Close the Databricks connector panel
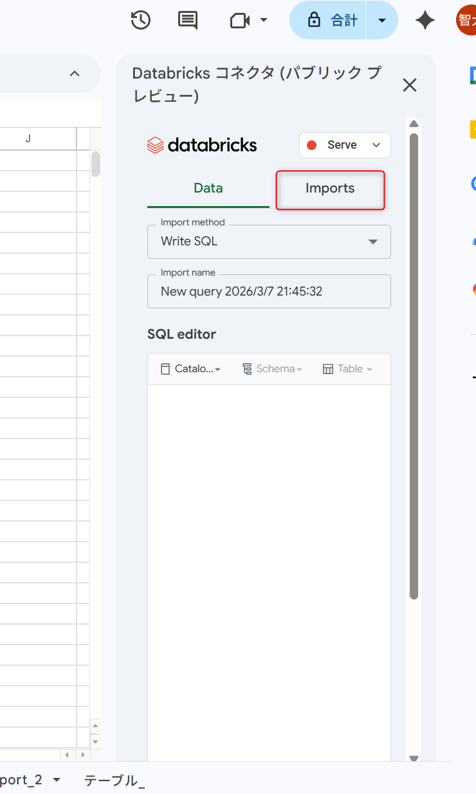The height and width of the screenshot is (794, 476). click(x=409, y=85)
